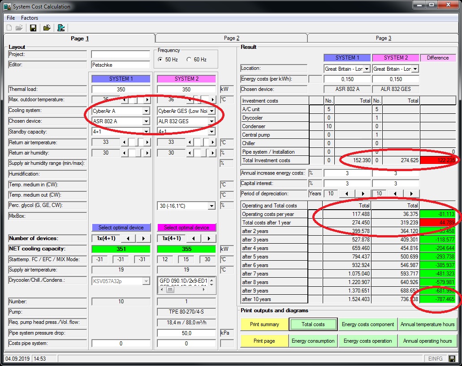
Task: Increase System 1 period of depreciation
Action: click(363, 194)
